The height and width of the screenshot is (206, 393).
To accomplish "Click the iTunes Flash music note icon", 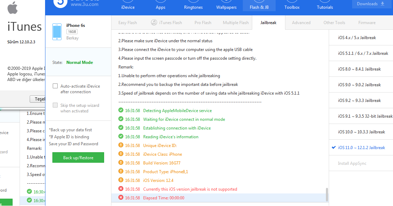I will click(154, 22).
